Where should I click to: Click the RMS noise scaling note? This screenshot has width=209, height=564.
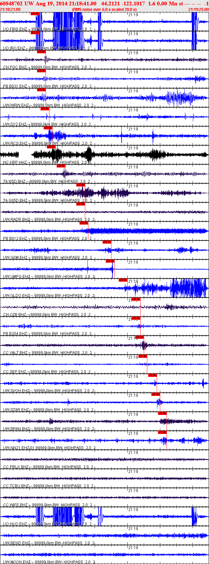coord(104,10)
